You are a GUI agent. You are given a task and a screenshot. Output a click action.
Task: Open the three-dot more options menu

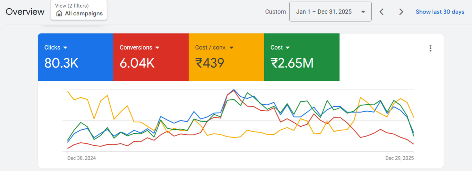[x=430, y=48]
